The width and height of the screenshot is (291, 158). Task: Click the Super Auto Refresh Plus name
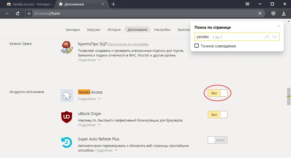tap(99, 139)
